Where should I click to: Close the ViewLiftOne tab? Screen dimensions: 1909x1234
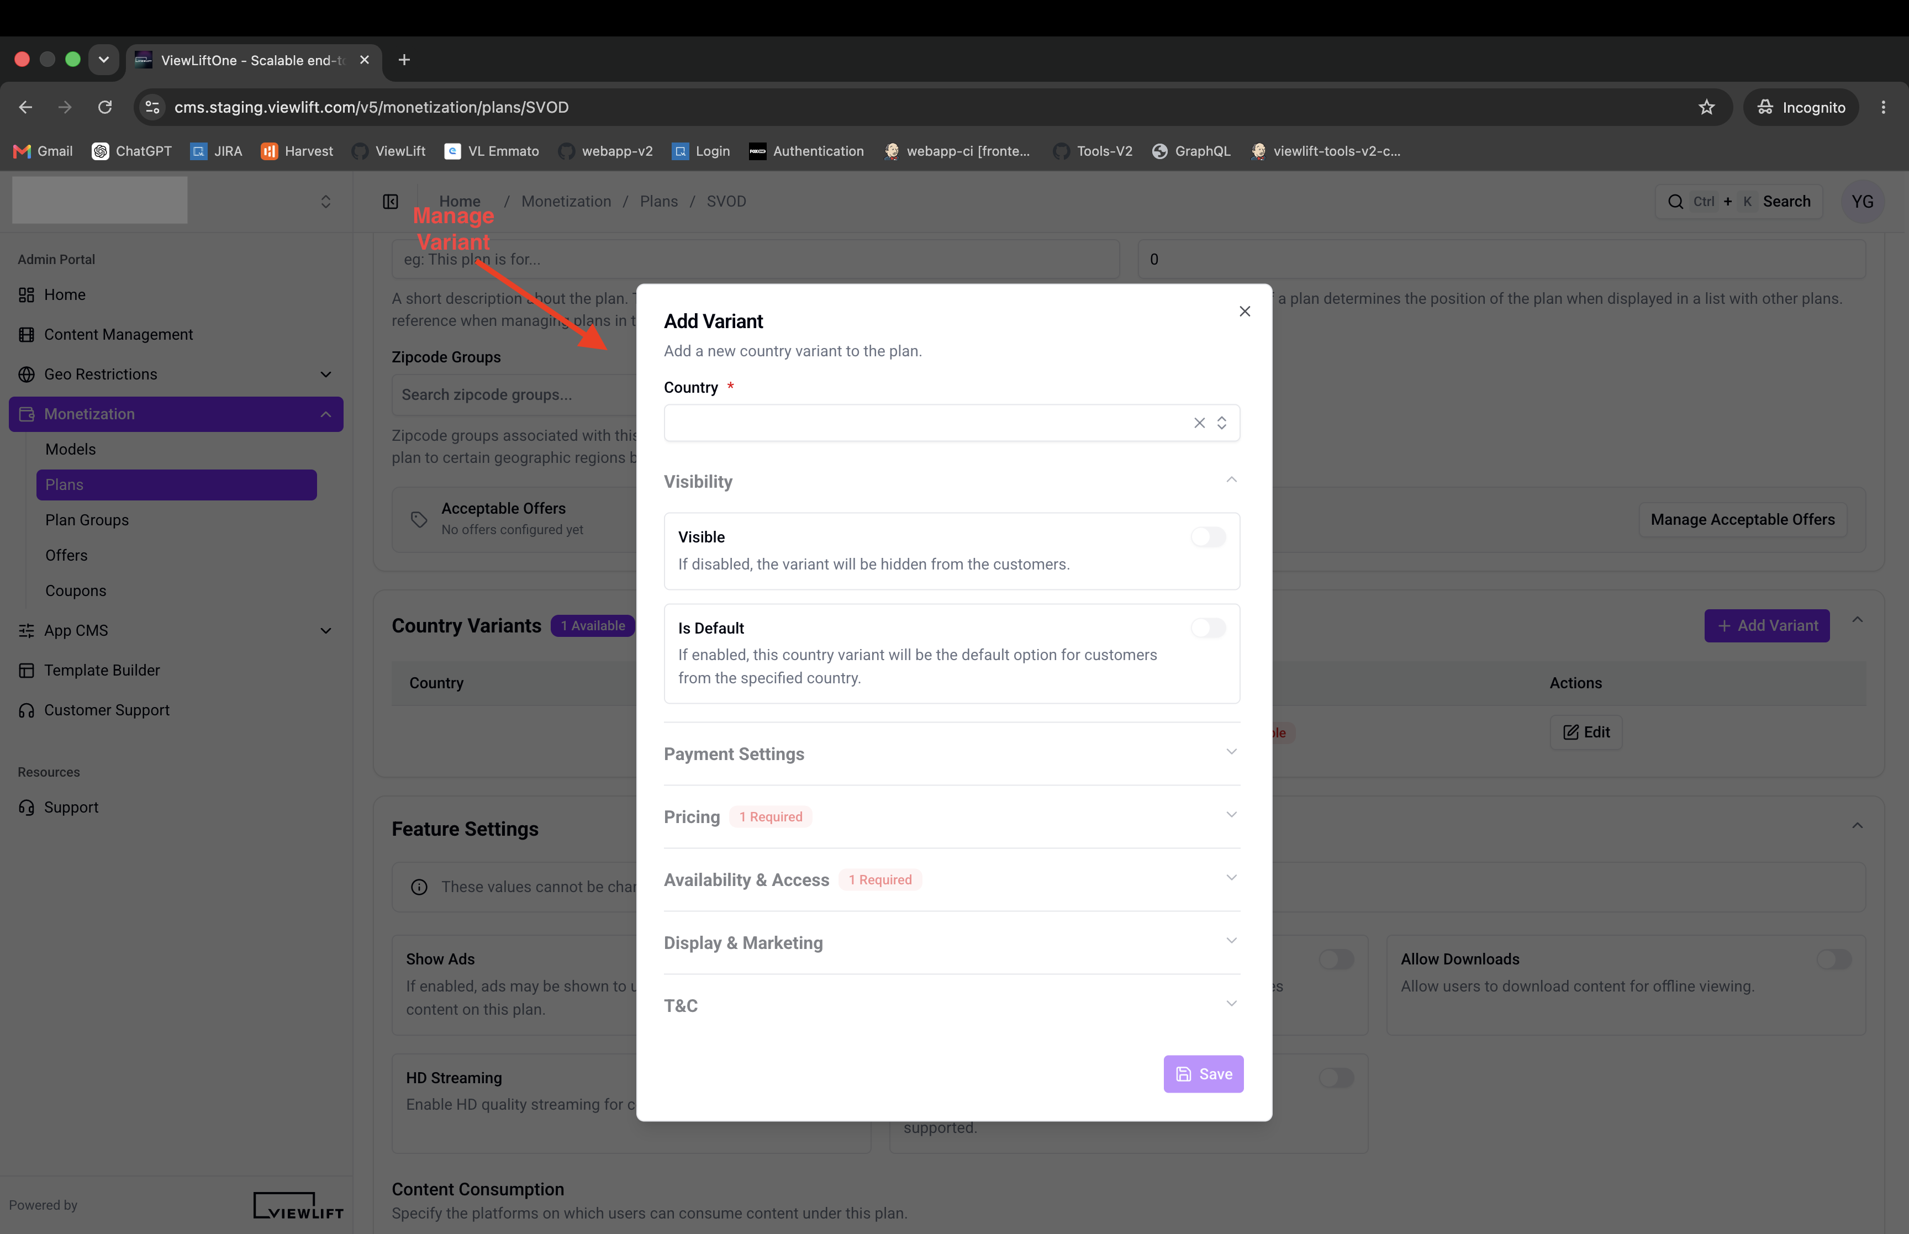365,60
